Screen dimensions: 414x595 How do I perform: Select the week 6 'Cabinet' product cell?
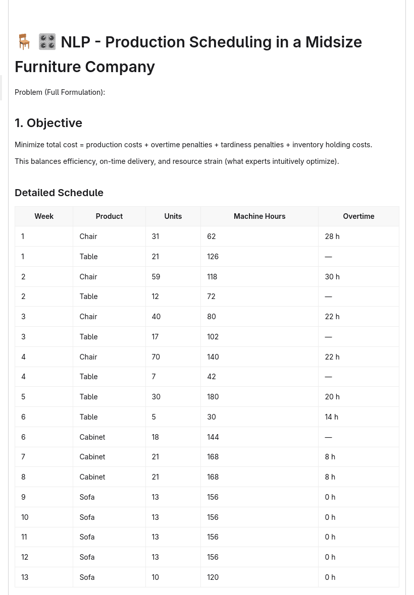coord(110,437)
